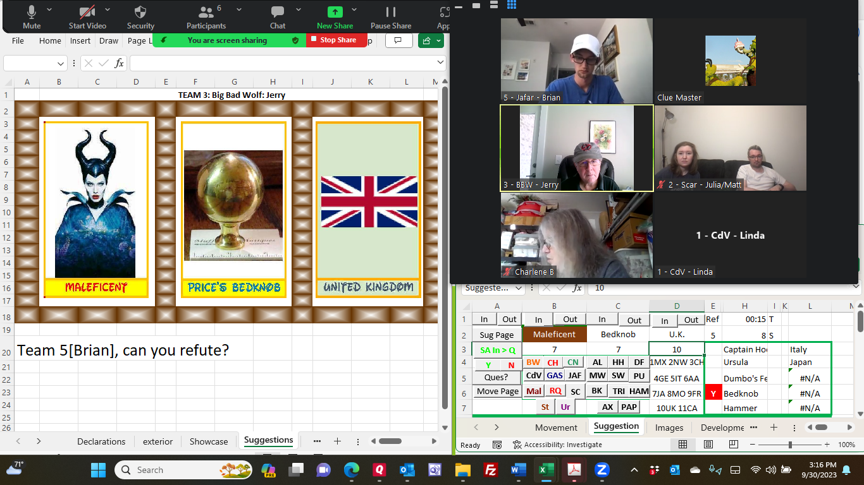The width and height of the screenshot is (864, 485).
Task: Mute microphone in Zoom toolbar
Action: click(x=32, y=17)
